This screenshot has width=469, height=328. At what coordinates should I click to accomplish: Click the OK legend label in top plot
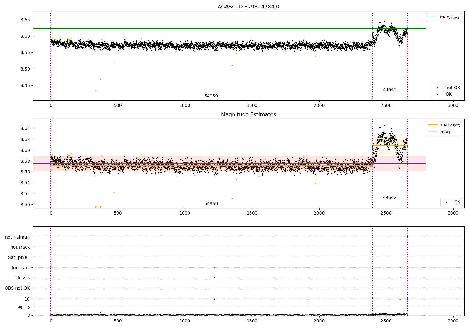[449, 94]
